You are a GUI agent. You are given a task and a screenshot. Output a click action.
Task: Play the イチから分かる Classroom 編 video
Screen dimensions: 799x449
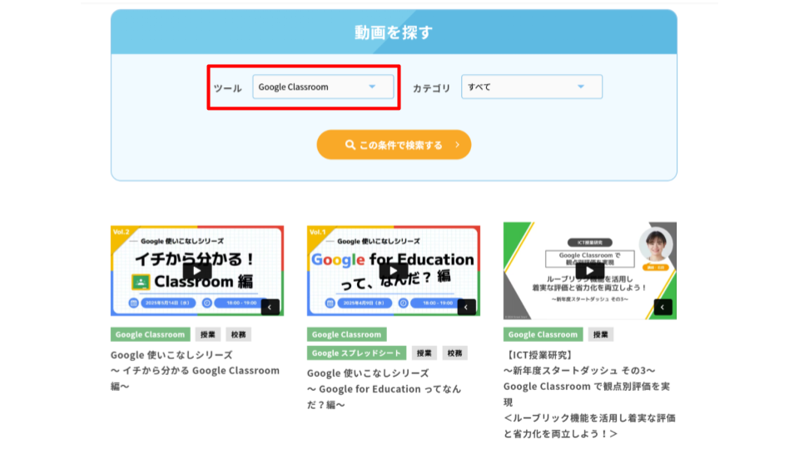[x=197, y=271]
